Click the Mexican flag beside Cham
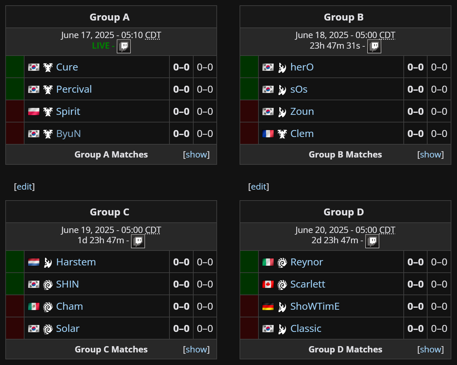The width and height of the screenshot is (457, 365). click(x=34, y=306)
